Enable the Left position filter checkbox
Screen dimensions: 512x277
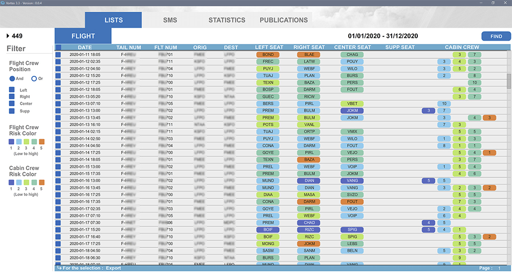(x=12, y=90)
